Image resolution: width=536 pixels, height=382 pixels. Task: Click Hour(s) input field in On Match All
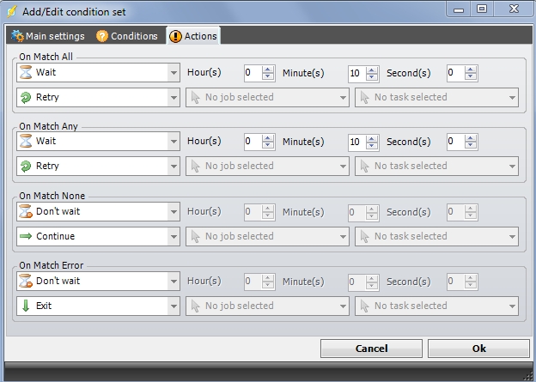[252, 73]
